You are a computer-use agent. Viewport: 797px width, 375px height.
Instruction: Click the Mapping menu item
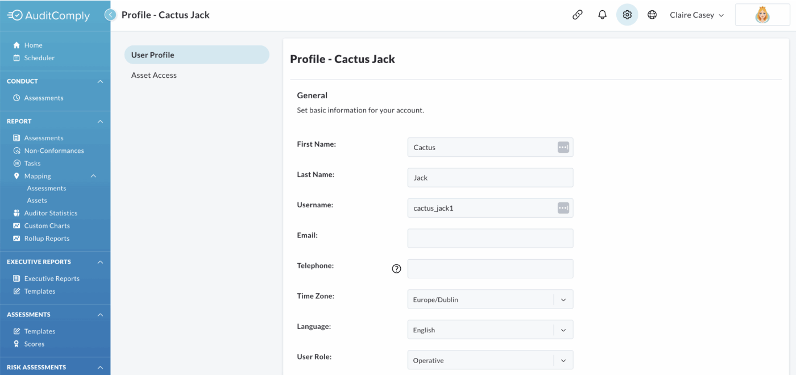38,176
